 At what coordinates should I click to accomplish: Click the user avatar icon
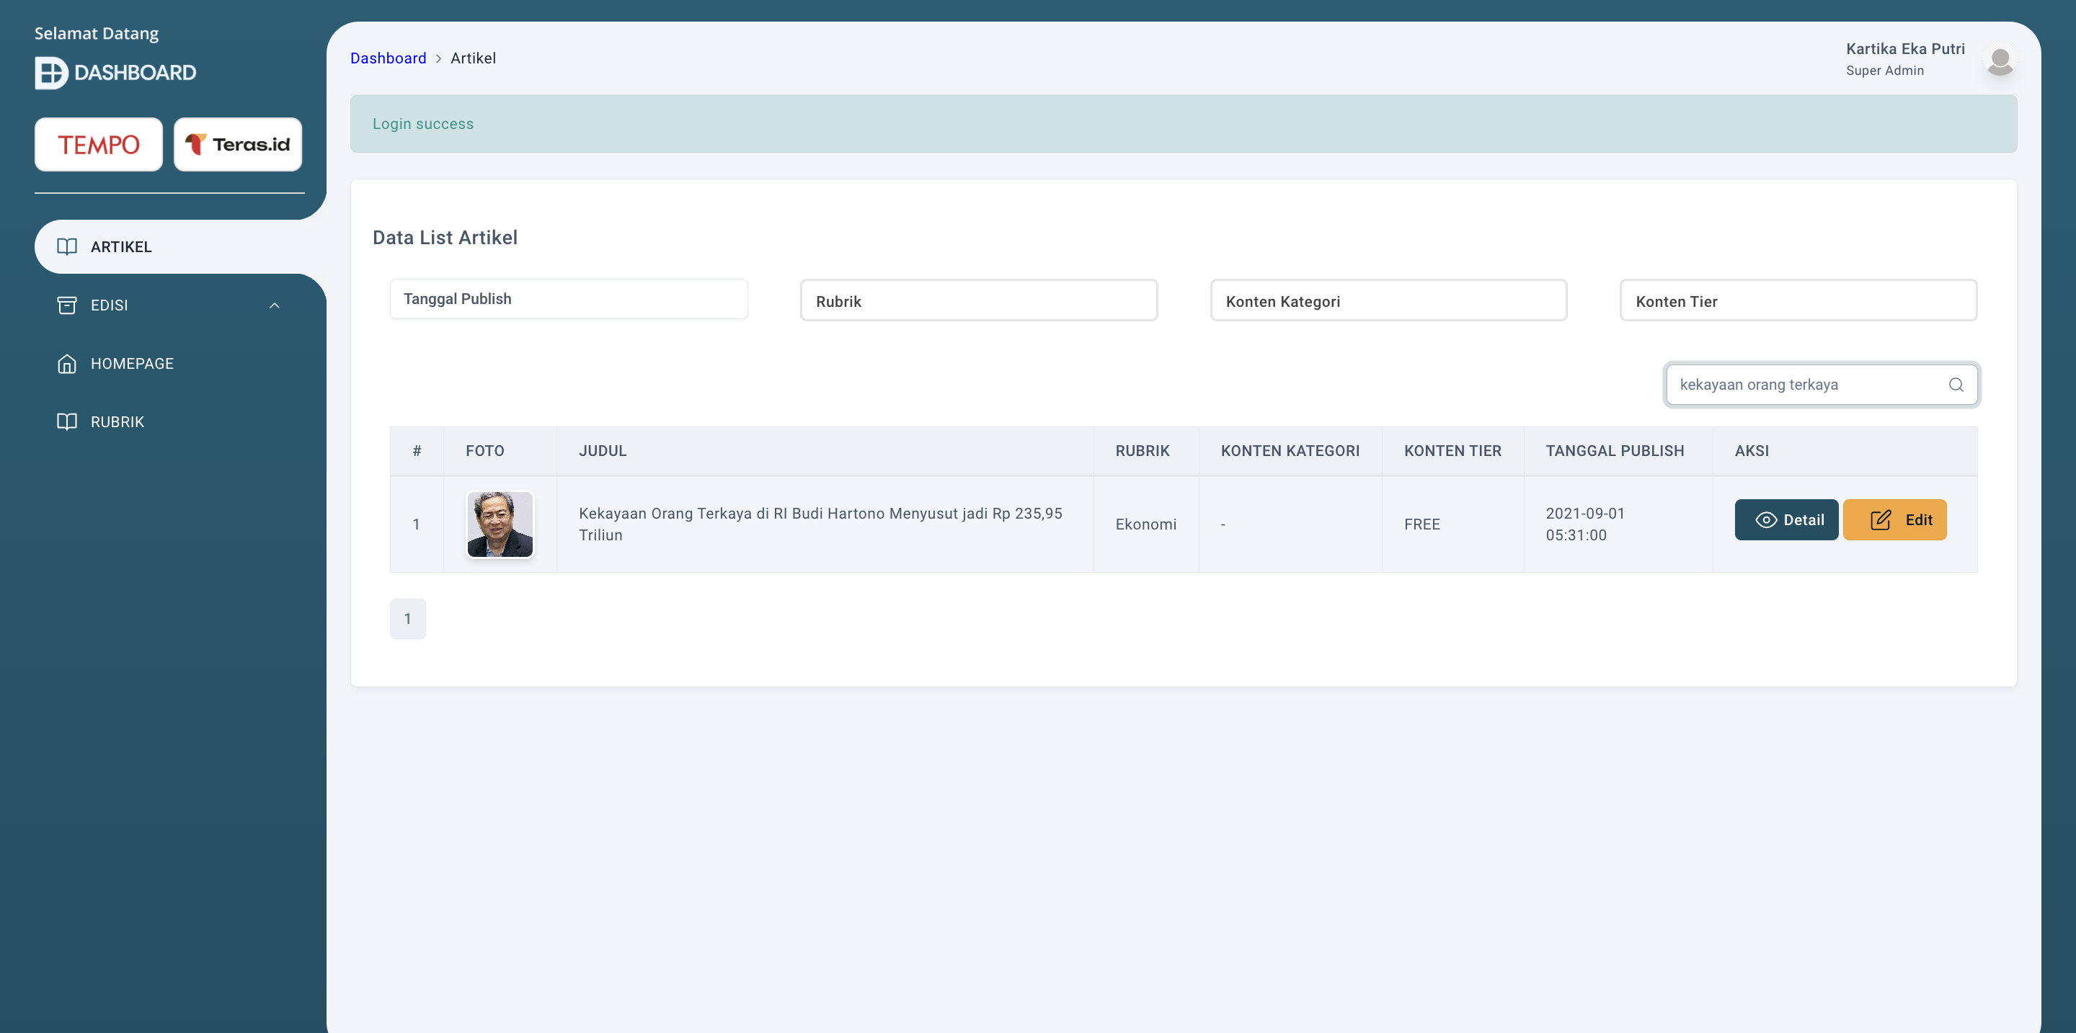click(x=2000, y=61)
